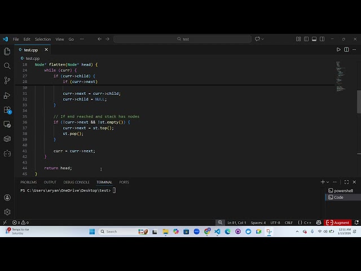
Task: Open the Run and Debug view
Action: pos(7,95)
